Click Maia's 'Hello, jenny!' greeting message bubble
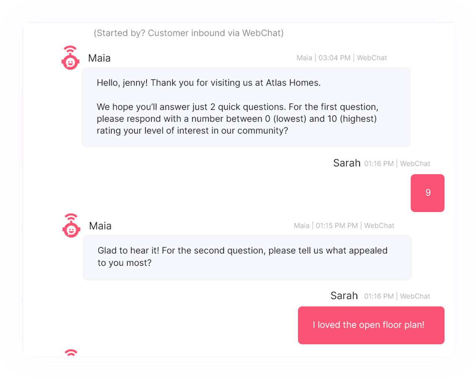The height and width of the screenshot is (378, 476). pos(246,107)
